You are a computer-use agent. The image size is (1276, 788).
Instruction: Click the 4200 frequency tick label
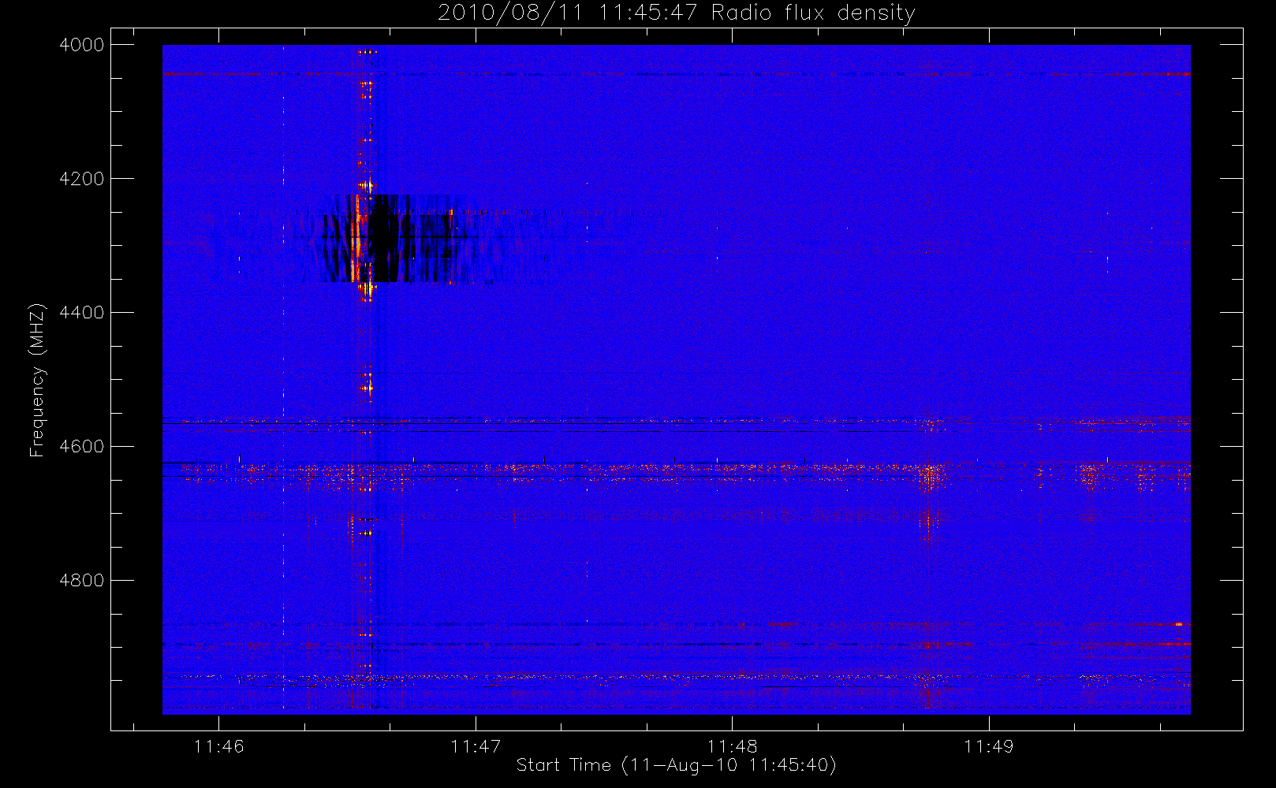tap(82, 179)
